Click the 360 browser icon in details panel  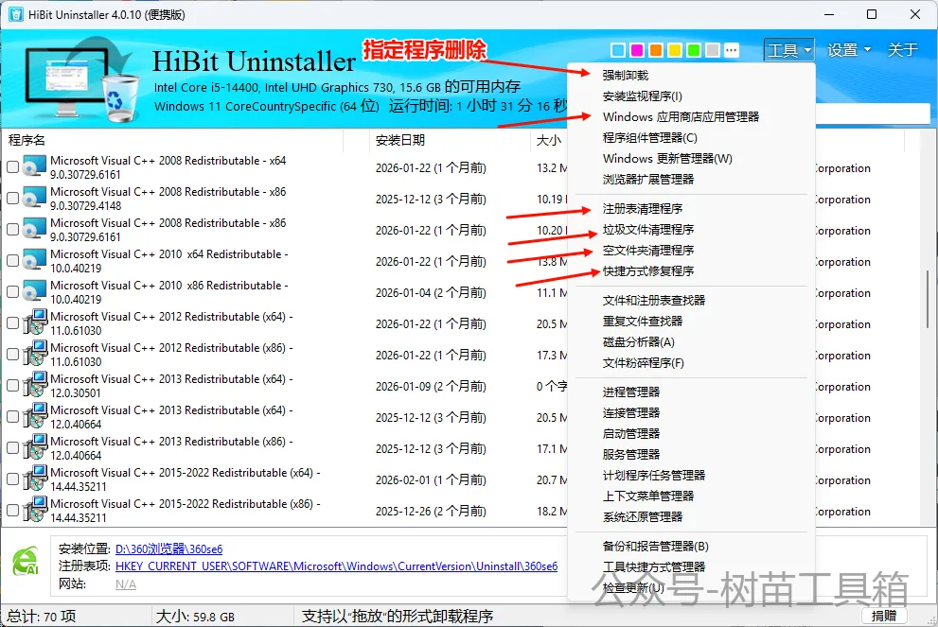tap(27, 562)
